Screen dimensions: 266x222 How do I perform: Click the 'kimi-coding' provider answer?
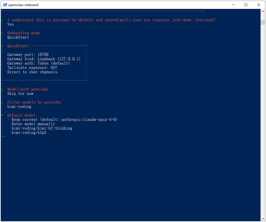[19, 107]
